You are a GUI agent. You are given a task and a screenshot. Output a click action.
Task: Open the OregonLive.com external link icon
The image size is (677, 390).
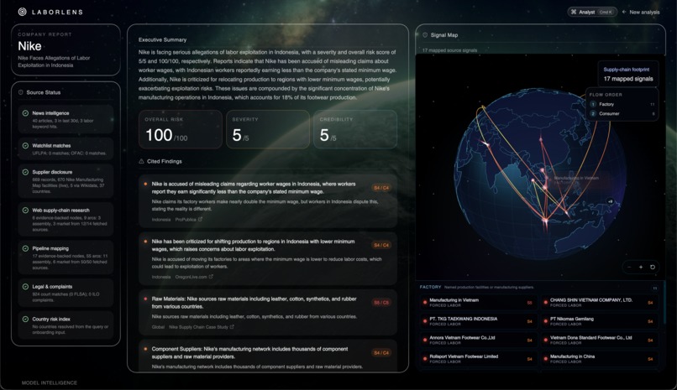(x=211, y=277)
